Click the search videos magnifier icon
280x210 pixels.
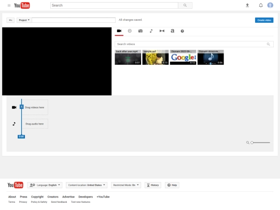(268, 44)
